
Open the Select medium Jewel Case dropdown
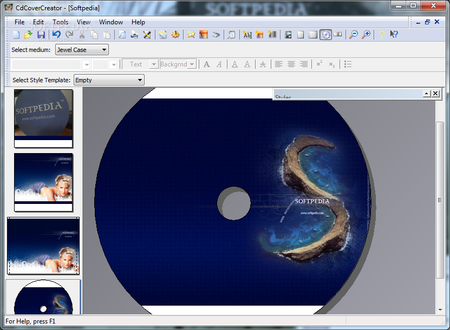pyautogui.click(x=82, y=50)
